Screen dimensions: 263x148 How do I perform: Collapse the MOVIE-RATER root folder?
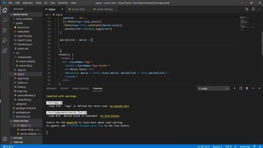tap(21, 14)
